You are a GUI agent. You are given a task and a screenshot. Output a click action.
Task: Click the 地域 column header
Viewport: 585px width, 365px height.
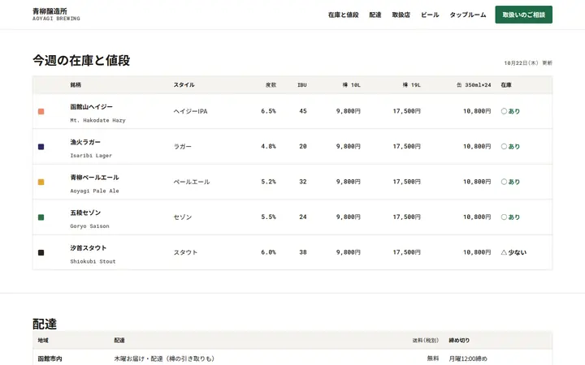[43, 341]
